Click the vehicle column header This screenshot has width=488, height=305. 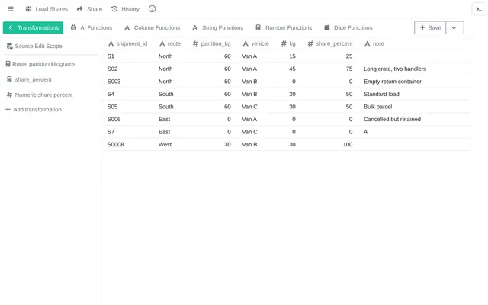(256, 44)
